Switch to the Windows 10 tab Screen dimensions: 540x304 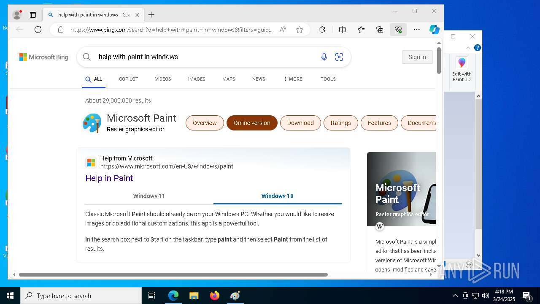[x=277, y=196]
